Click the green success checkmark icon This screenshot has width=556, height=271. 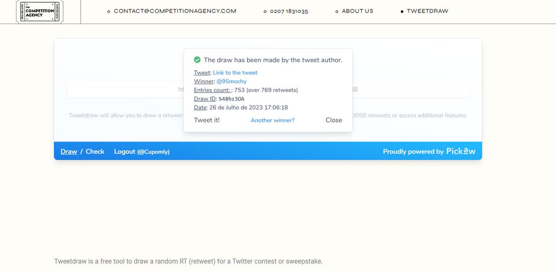point(197,60)
